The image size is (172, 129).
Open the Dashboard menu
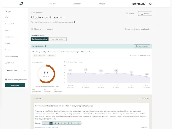pos(77,4)
